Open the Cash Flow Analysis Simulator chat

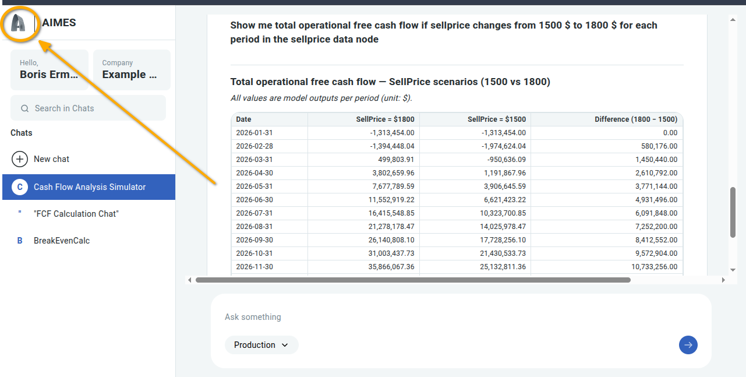90,187
